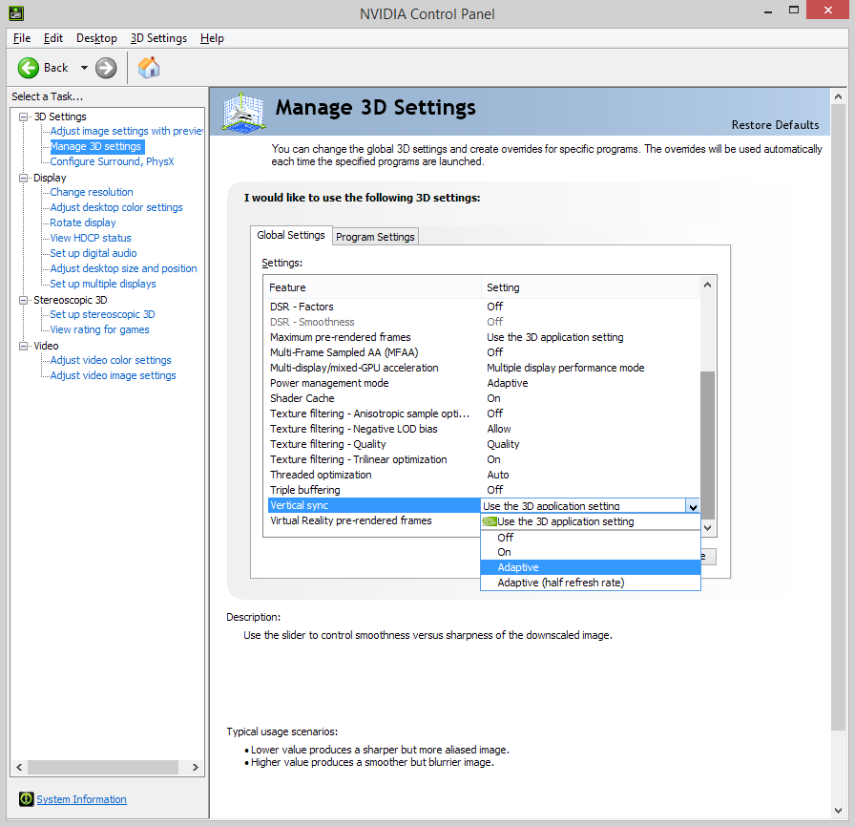Select the Triple buffering row
The height and width of the screenshot is (827, 855).
(484, 490)
